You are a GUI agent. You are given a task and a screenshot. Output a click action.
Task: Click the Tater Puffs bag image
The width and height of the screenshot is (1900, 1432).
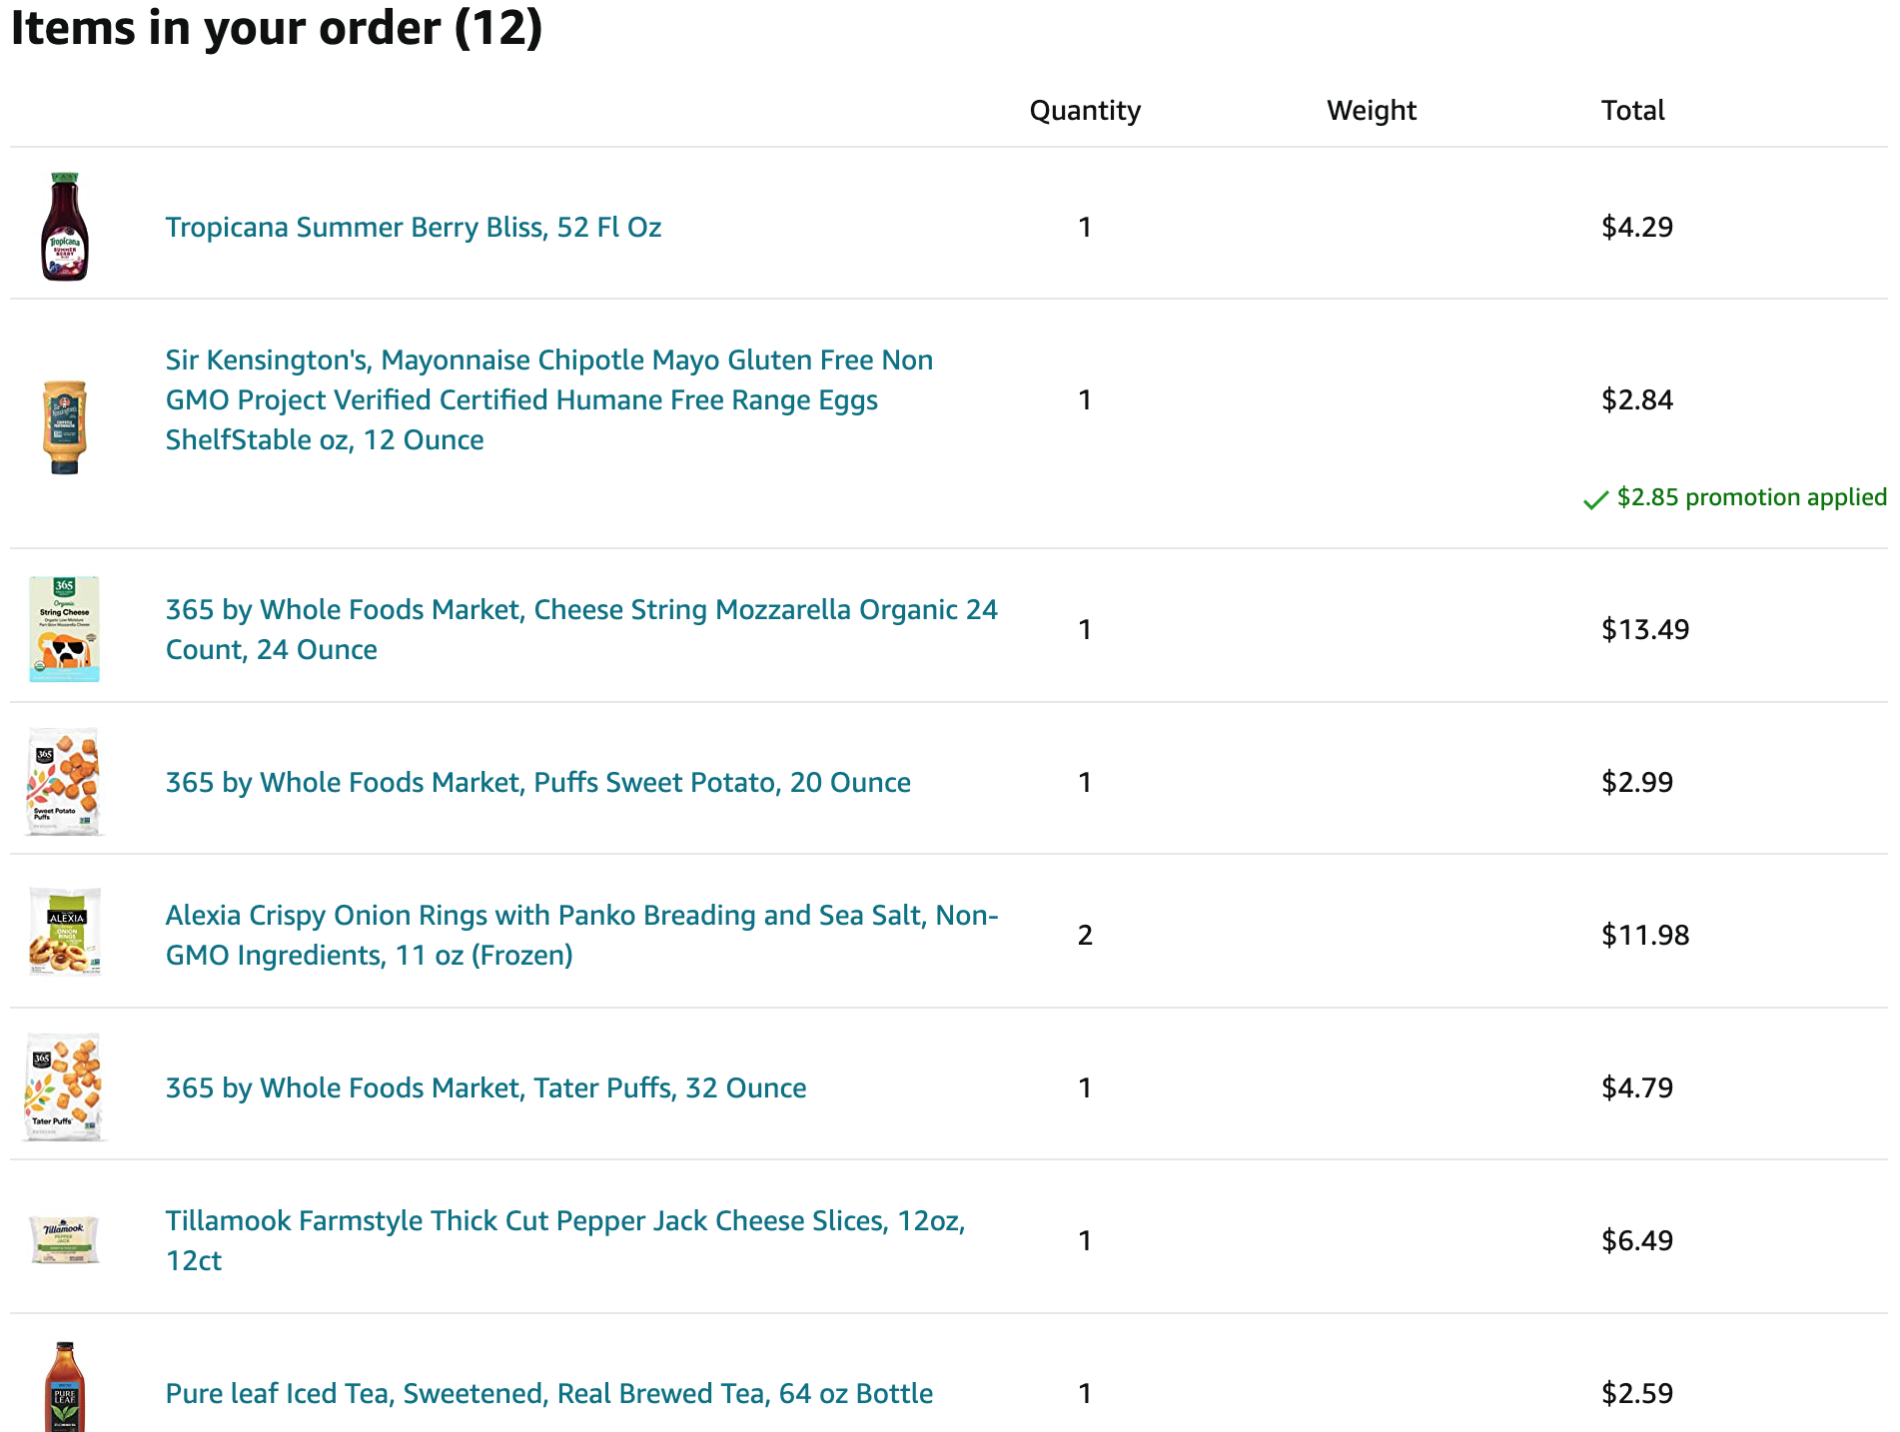(65, 1087)
